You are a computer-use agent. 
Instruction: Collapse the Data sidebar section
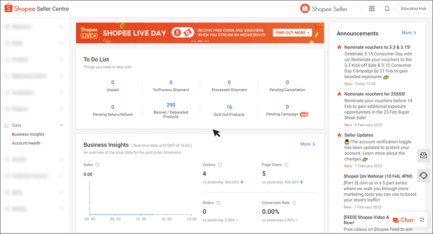[61, 125]
